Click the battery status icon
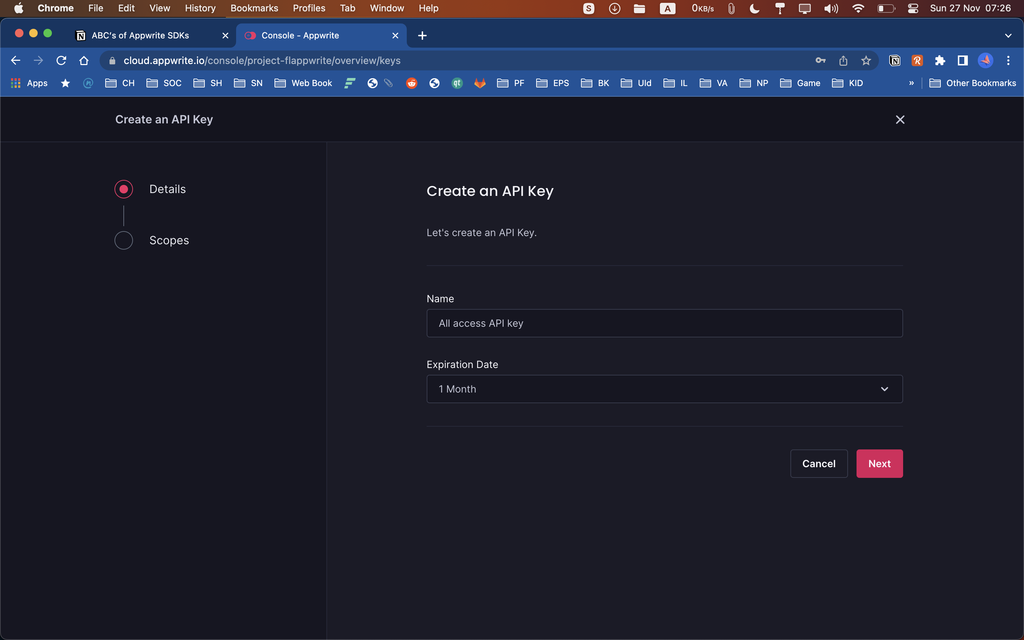 pos(886,8)
